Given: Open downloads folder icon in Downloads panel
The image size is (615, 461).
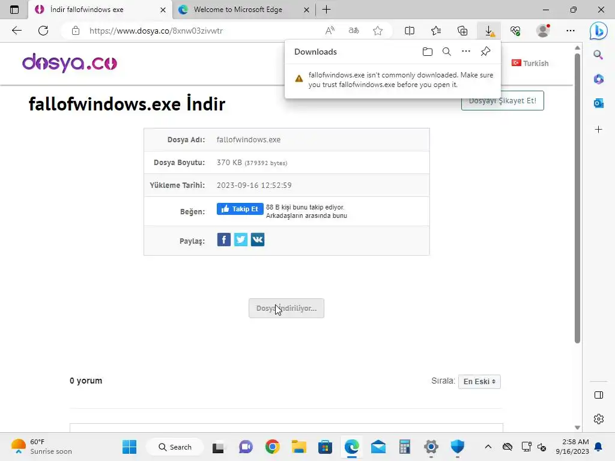Looking at the screenshot, I should coord(428,52).
